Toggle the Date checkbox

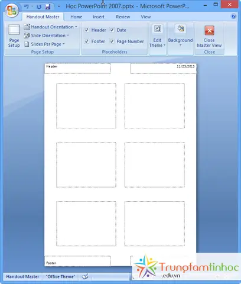point(112,30)
